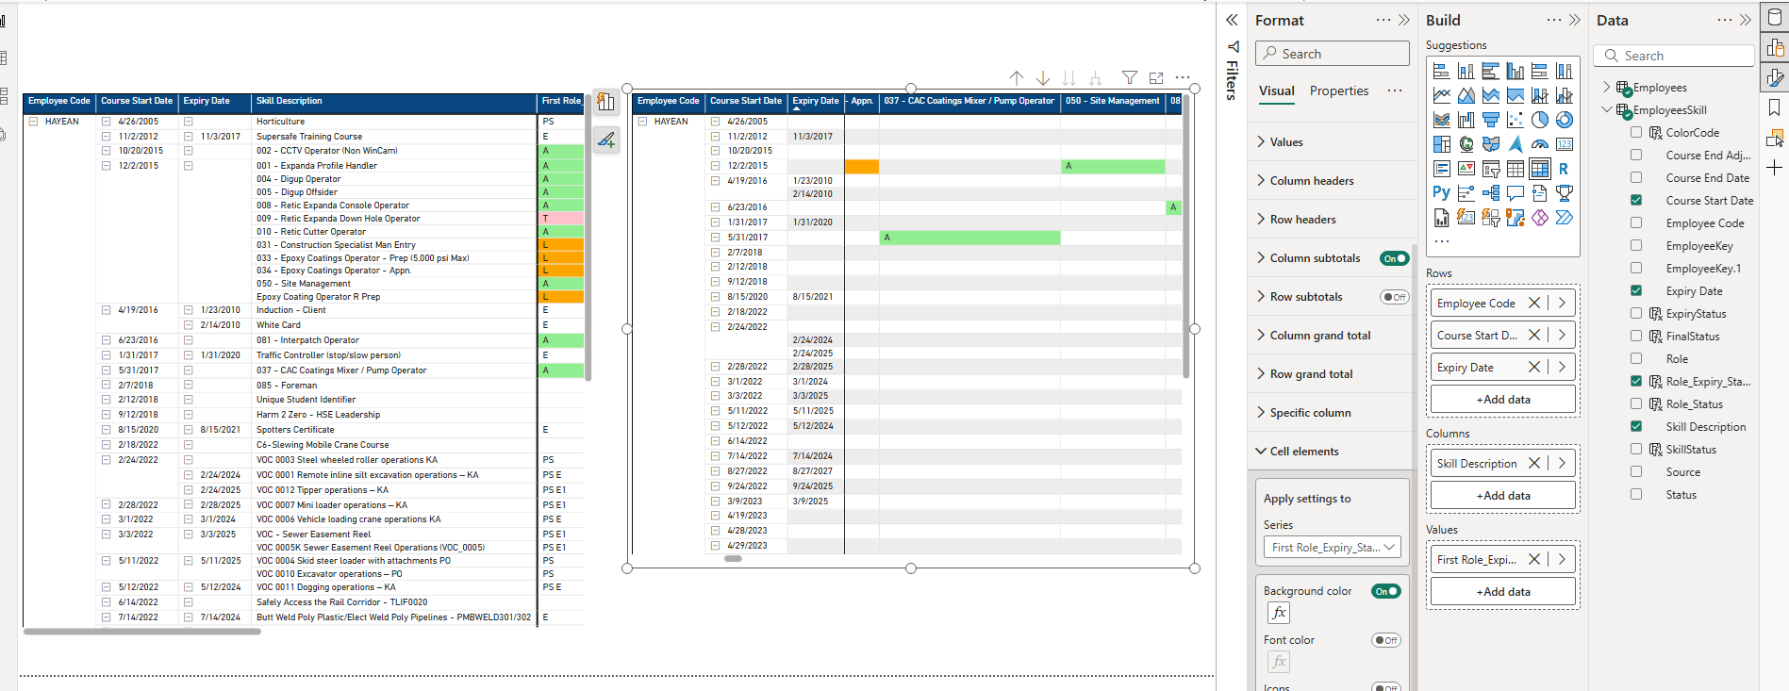Switch to the Properties tab
1789x691 pixels.
coord(1339,90)
